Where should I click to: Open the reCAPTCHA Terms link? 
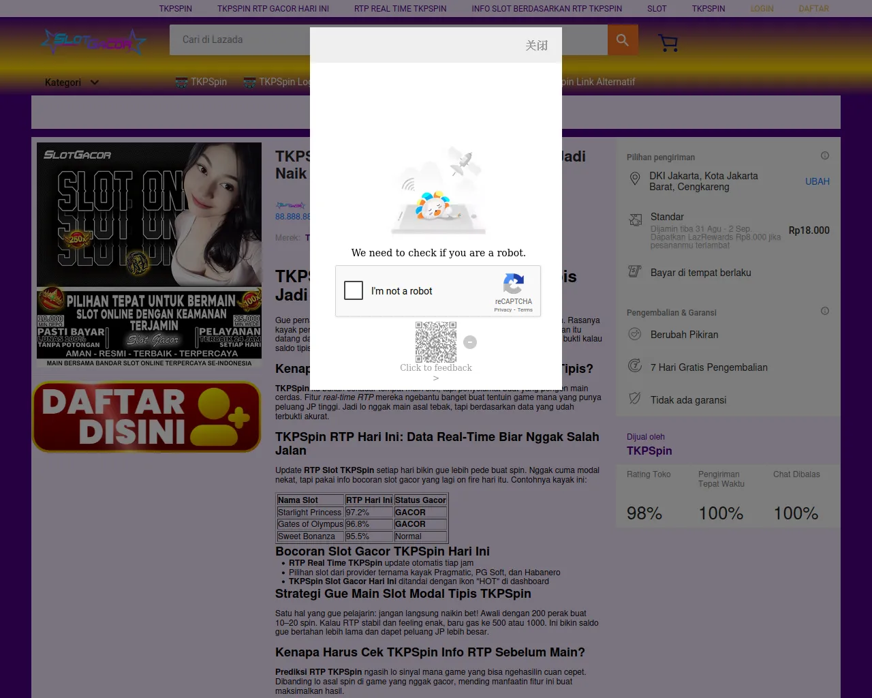(x=525, y=309)
